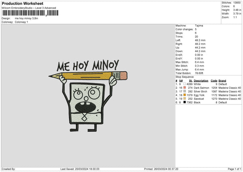
Task: Click the Stitches value '13850'
Action: click(237, 3)
